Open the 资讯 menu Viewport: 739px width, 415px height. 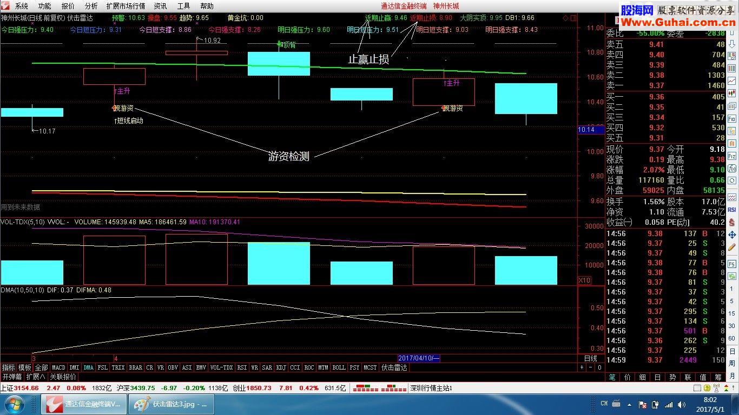pos(160,6)
